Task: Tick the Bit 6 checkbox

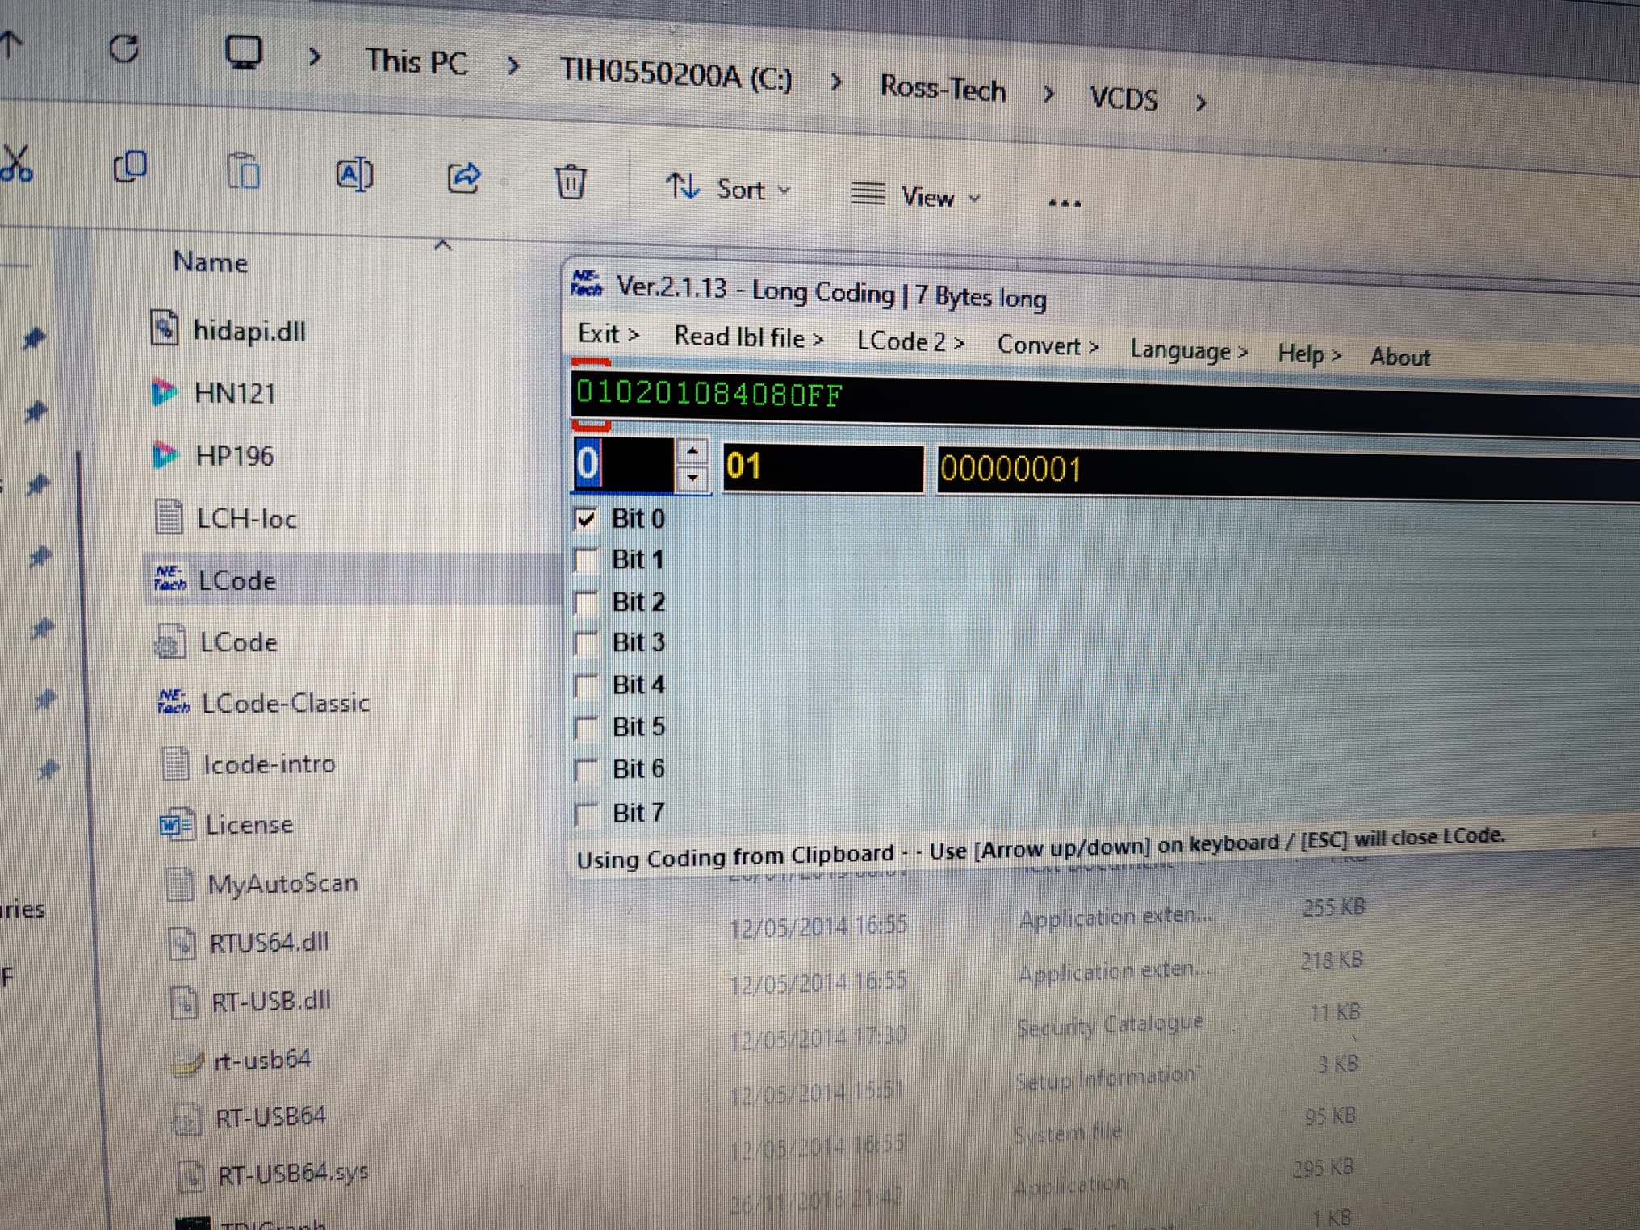Action: tap(586, 770)
